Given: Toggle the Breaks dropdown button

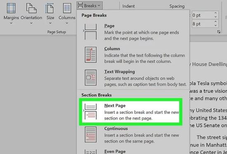Looking at the screenshot, I should (x=90, y=5).
